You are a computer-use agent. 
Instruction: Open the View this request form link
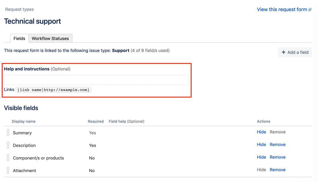[282, 9]
